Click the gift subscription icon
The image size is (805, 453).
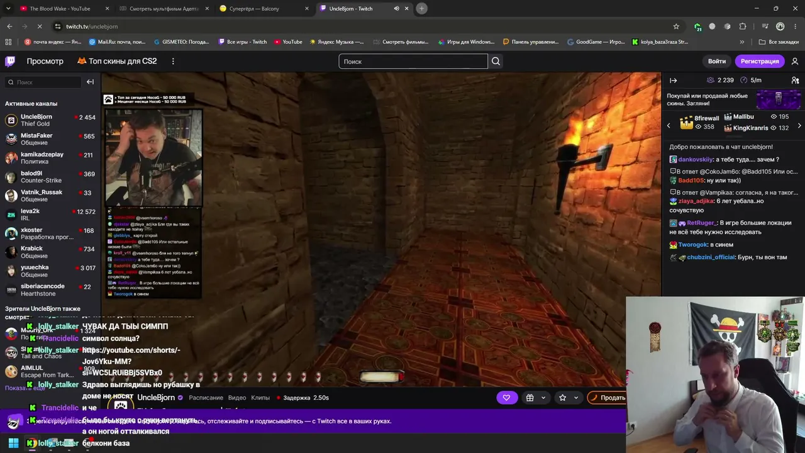[x=530, y=398]
